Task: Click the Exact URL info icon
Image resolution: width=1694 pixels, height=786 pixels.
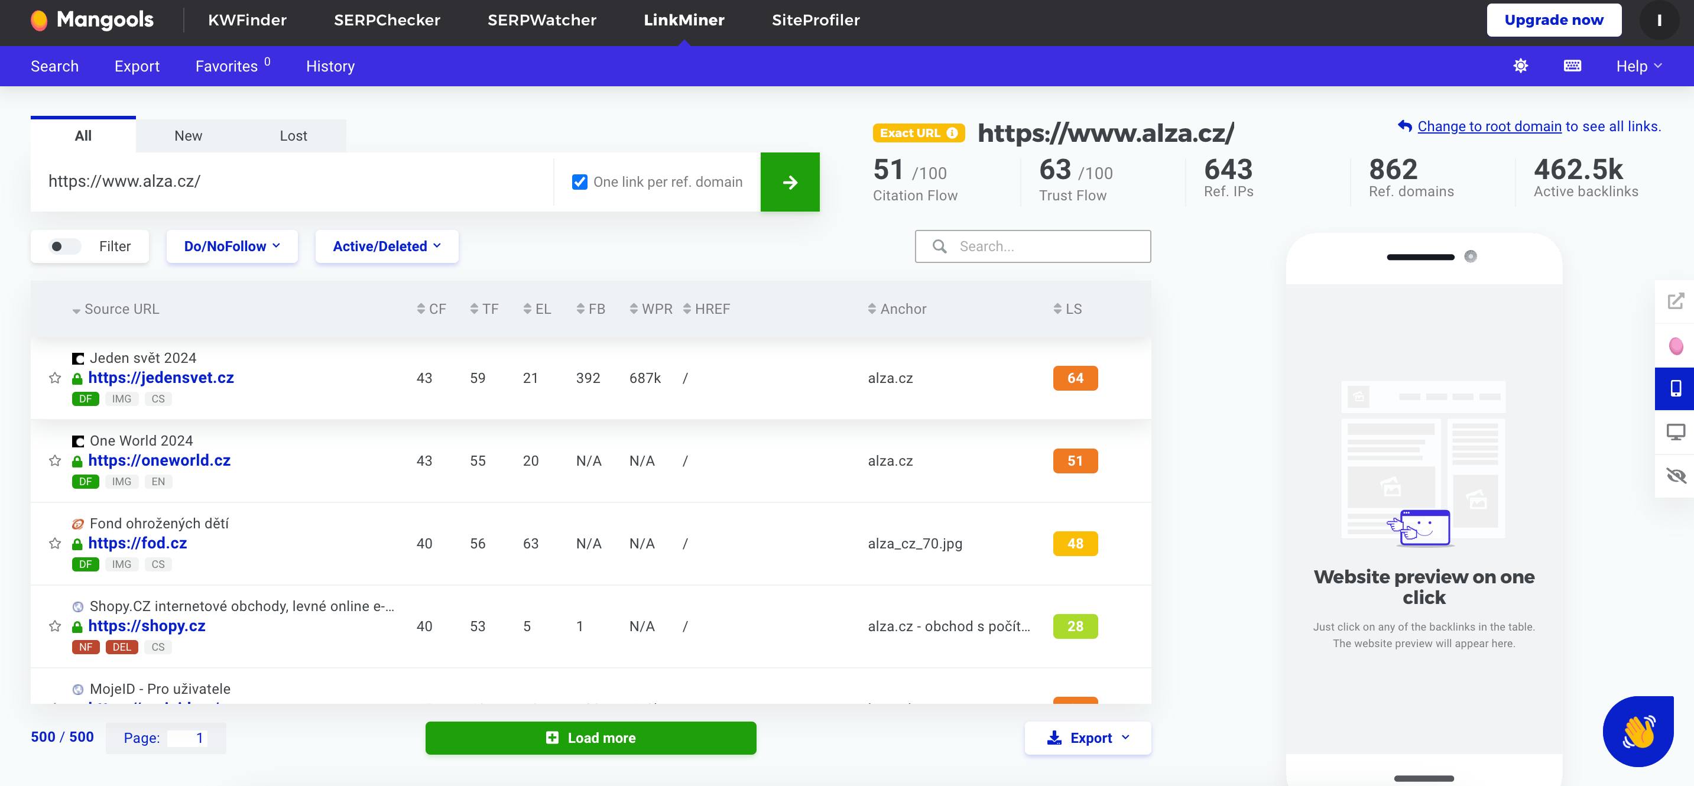Action: click(x=952, y=133)
